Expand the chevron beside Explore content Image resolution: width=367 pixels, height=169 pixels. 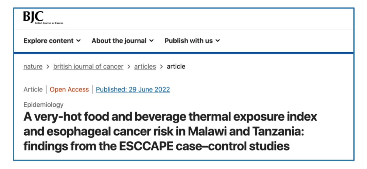78,41
